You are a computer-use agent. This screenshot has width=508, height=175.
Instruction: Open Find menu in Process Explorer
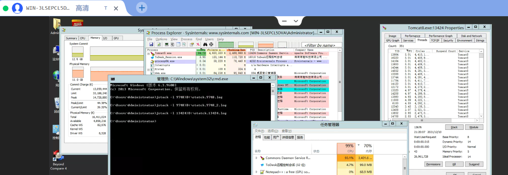click(x=199, y=39)
